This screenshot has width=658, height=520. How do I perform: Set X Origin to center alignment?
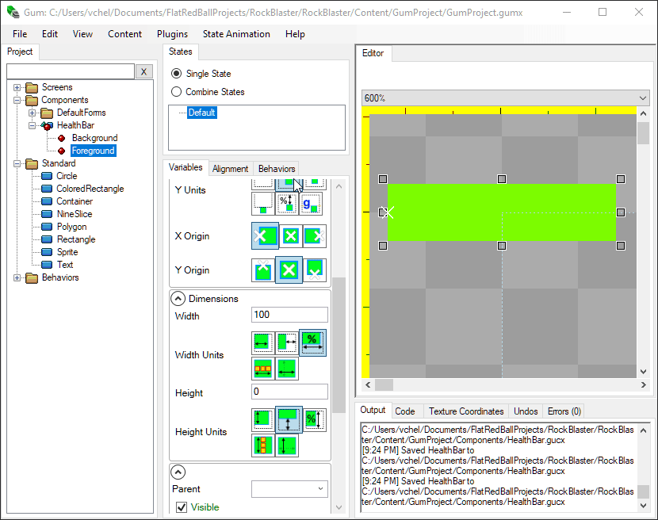point(291,236)
